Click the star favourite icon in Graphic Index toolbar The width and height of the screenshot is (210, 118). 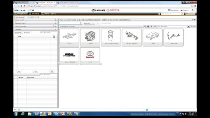point(152,27)
